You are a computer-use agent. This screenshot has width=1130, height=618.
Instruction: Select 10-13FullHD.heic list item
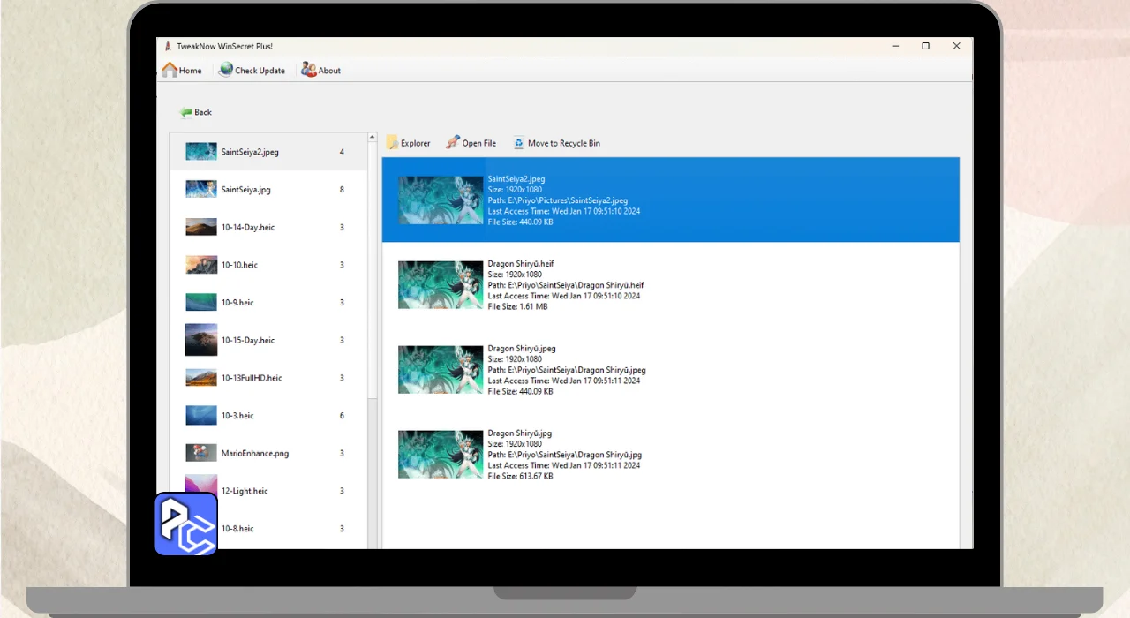pos(252,378)
